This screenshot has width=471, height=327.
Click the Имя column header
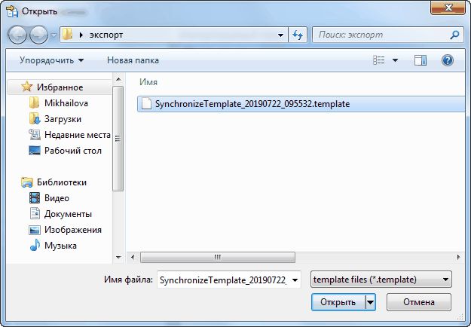tap(148, 81)
